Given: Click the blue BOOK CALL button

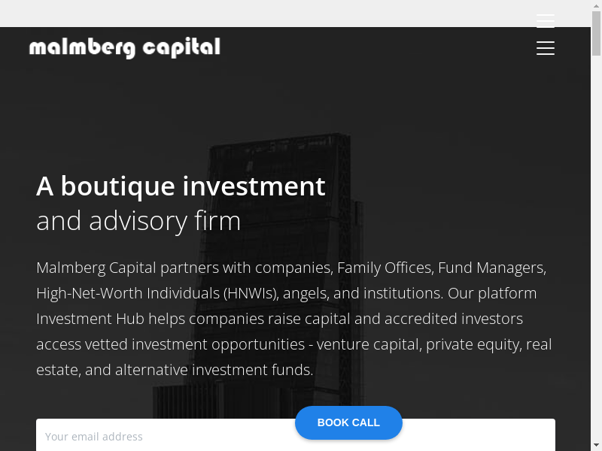Looking at the screenshot, I should click(x=348, y=422).
